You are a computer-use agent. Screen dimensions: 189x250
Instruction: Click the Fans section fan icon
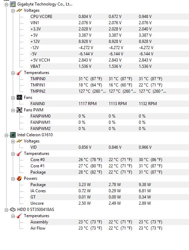coord(19,98)
